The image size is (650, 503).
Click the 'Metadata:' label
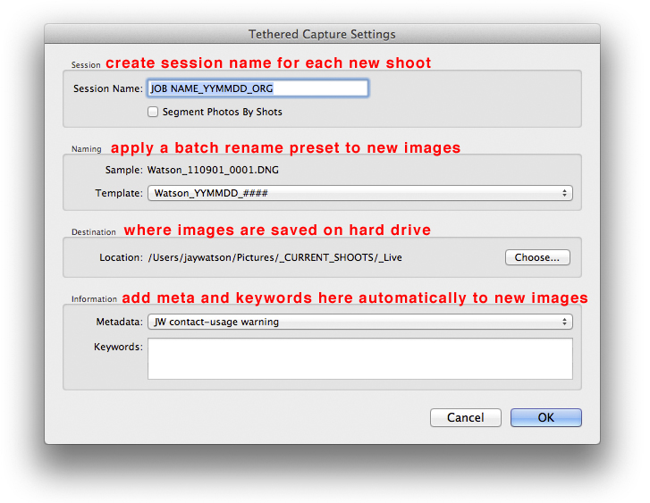tap(118, 322)
